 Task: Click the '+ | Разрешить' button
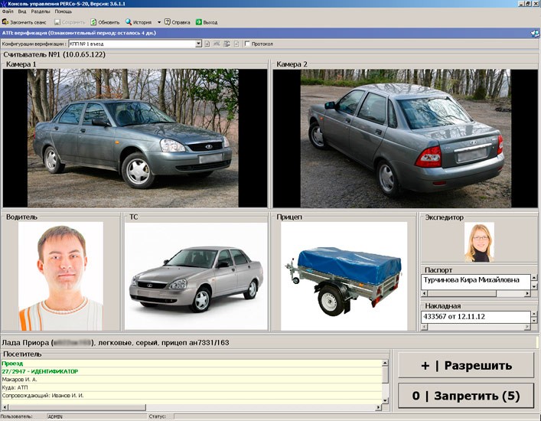(x=465, y=365)
